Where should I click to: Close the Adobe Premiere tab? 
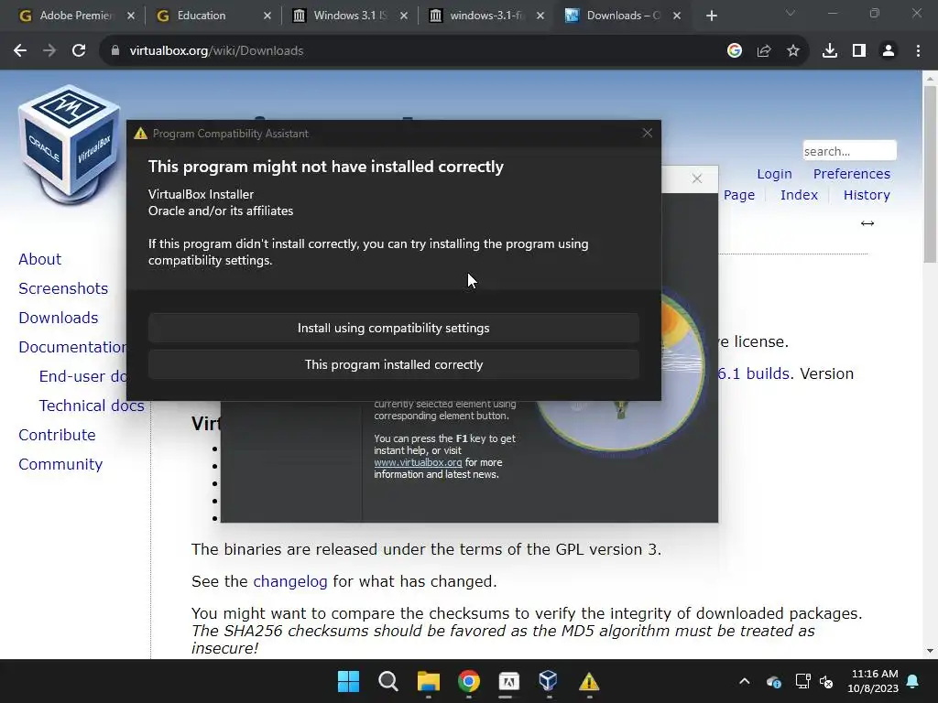click(x=131, y=16)
